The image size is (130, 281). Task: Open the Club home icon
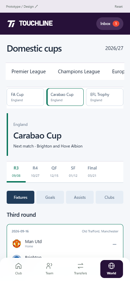[x=18, y=266]
